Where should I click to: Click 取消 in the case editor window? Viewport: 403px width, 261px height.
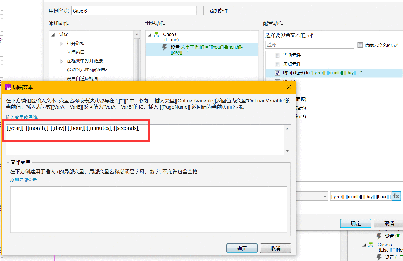[389, 223]
